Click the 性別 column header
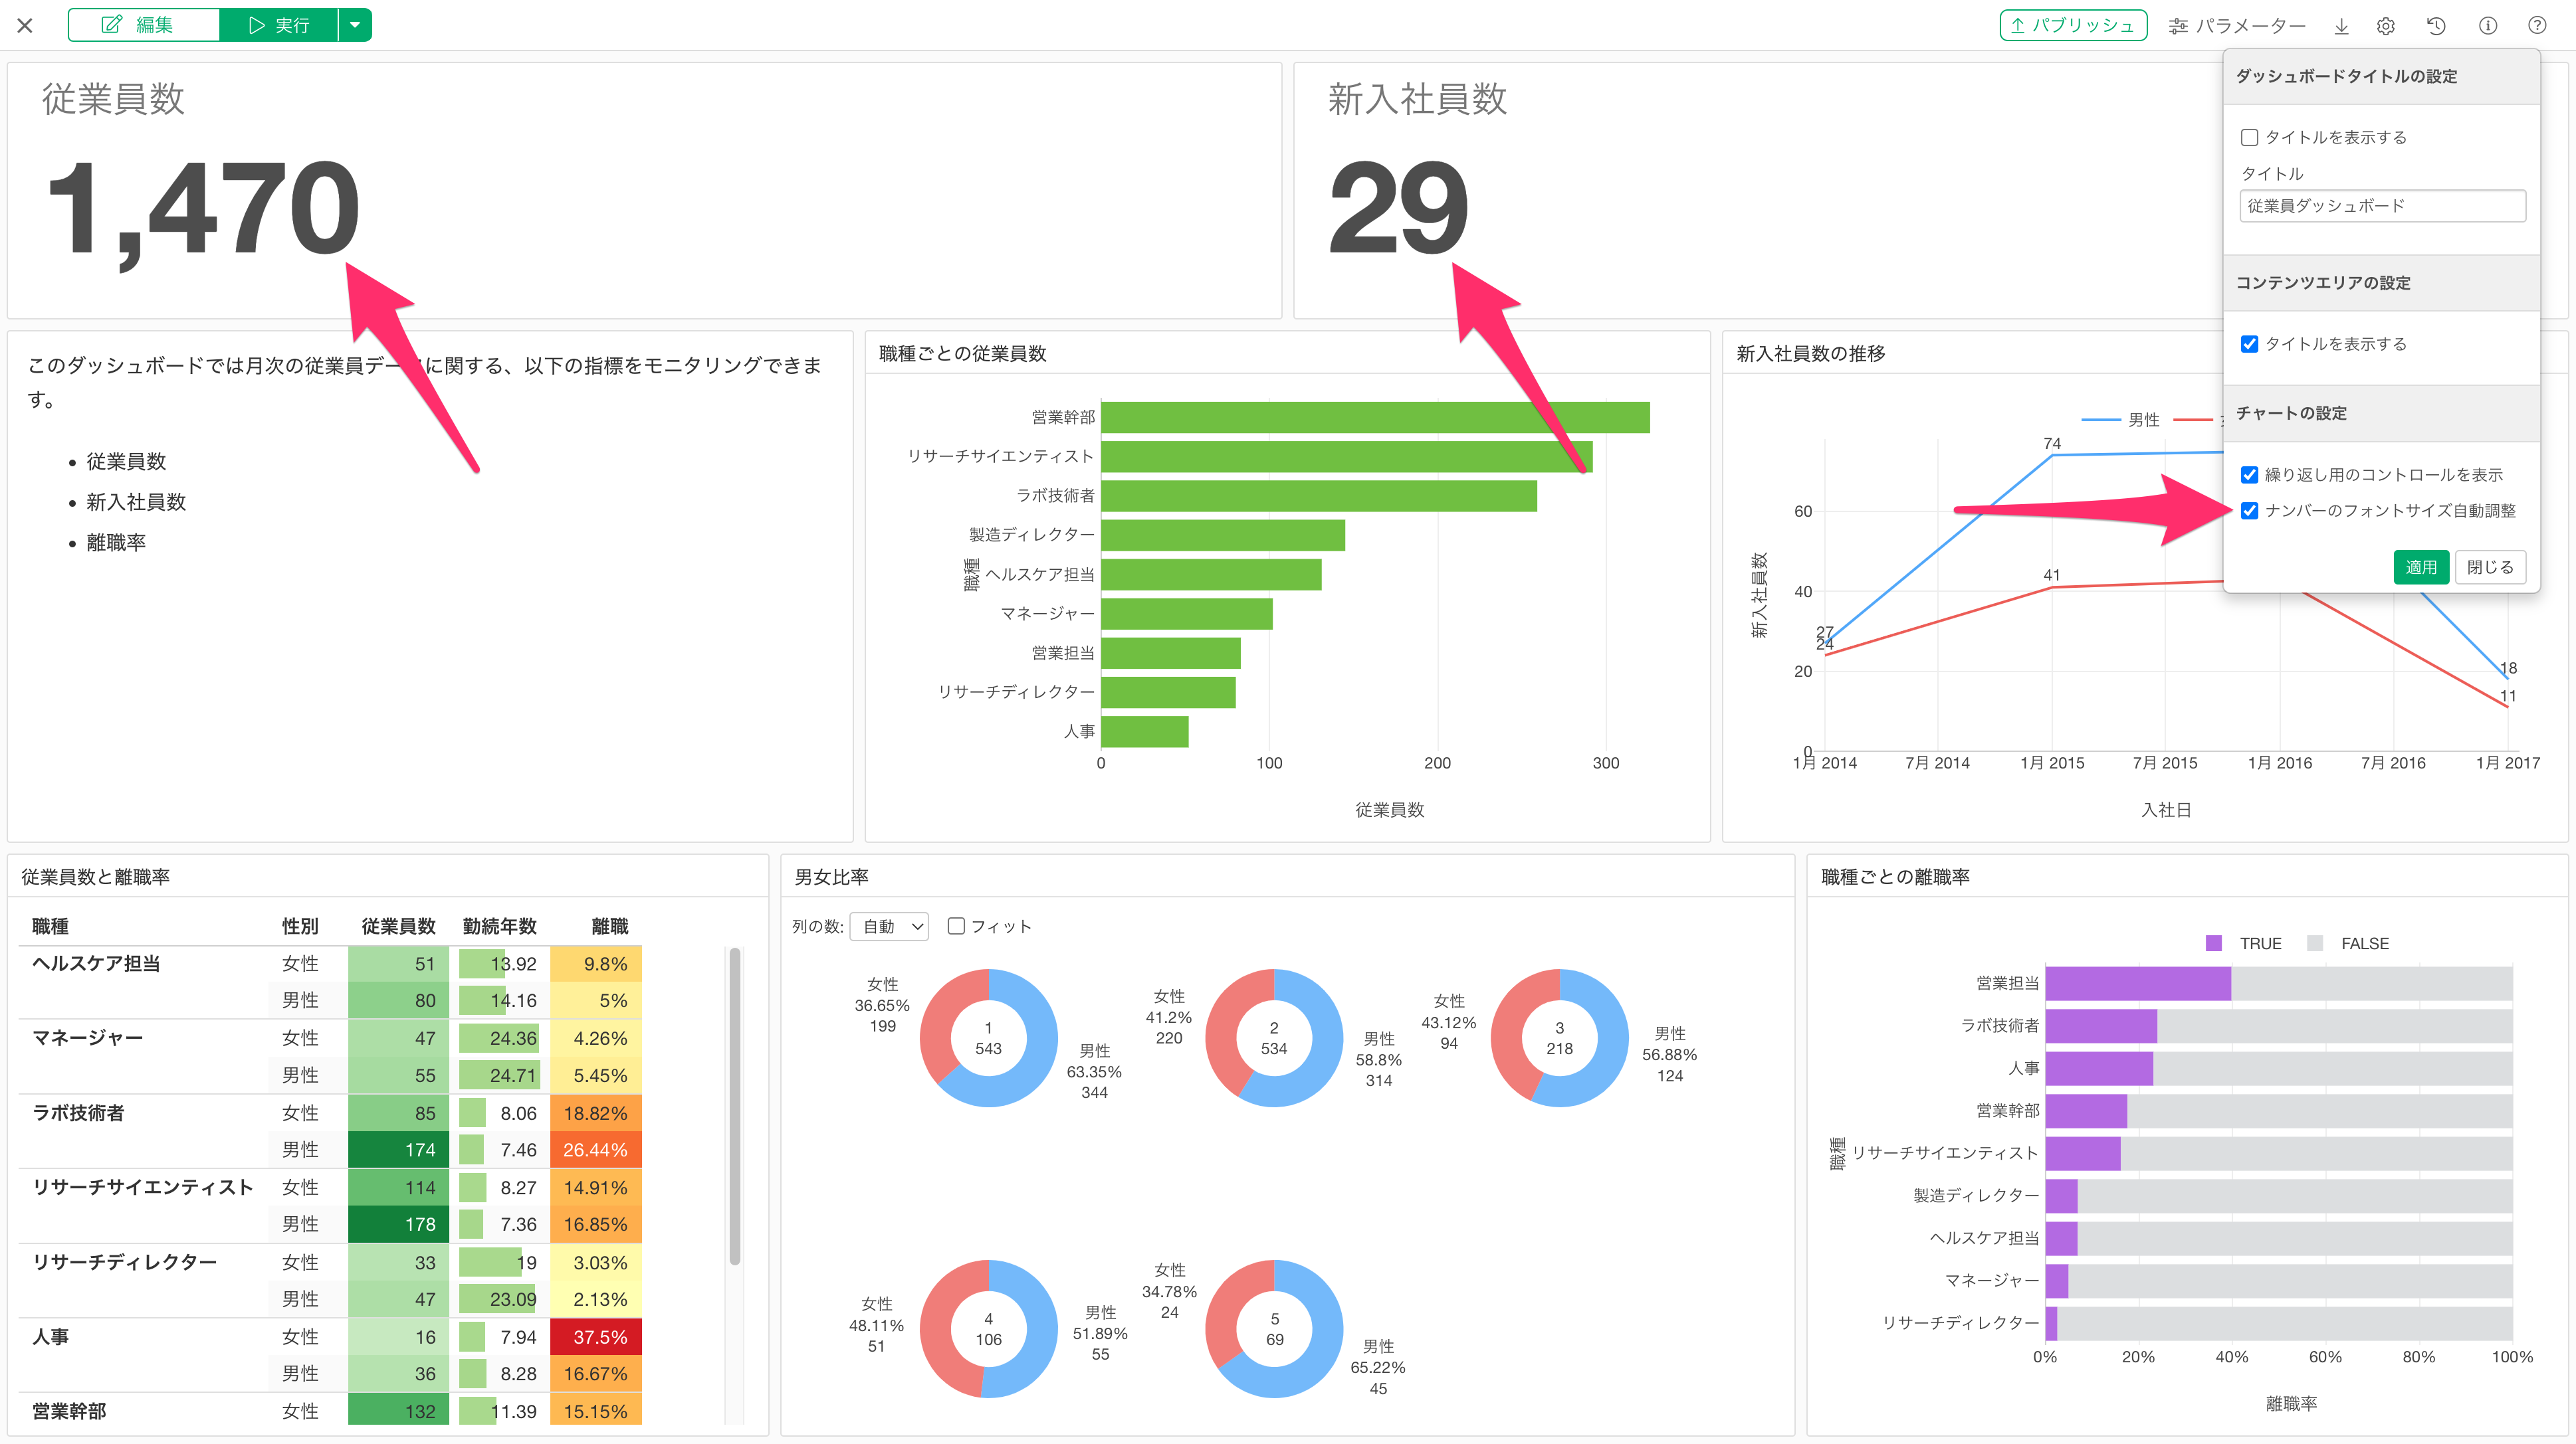2576x1444 pixels. [x=300, y=927]
